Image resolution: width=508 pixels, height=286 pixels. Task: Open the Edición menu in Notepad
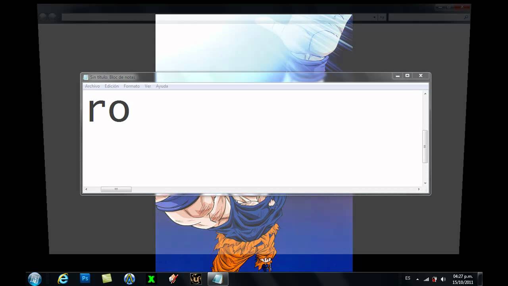[112, 86]
